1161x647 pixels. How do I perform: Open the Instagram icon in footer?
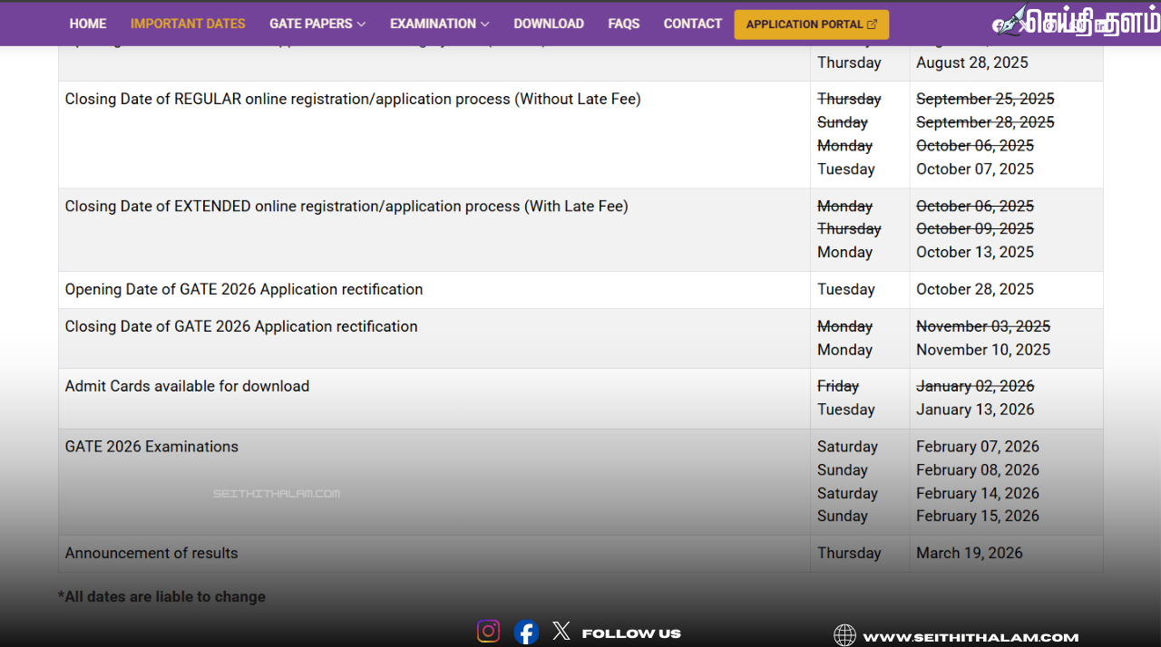488,632
